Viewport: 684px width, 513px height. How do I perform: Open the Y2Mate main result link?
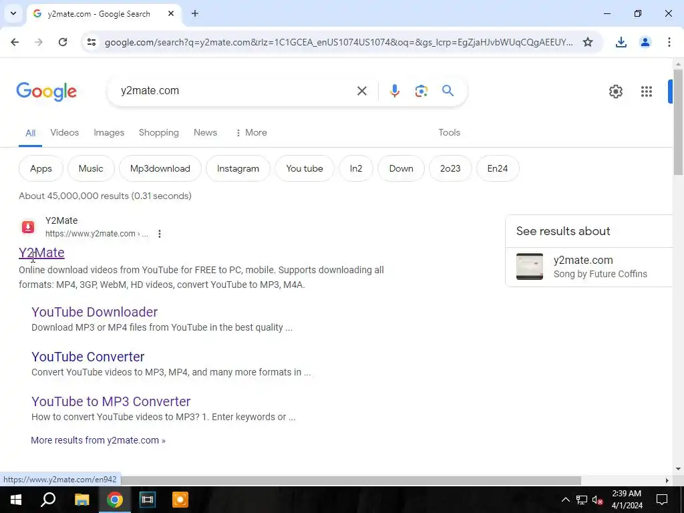click(41, 252)
